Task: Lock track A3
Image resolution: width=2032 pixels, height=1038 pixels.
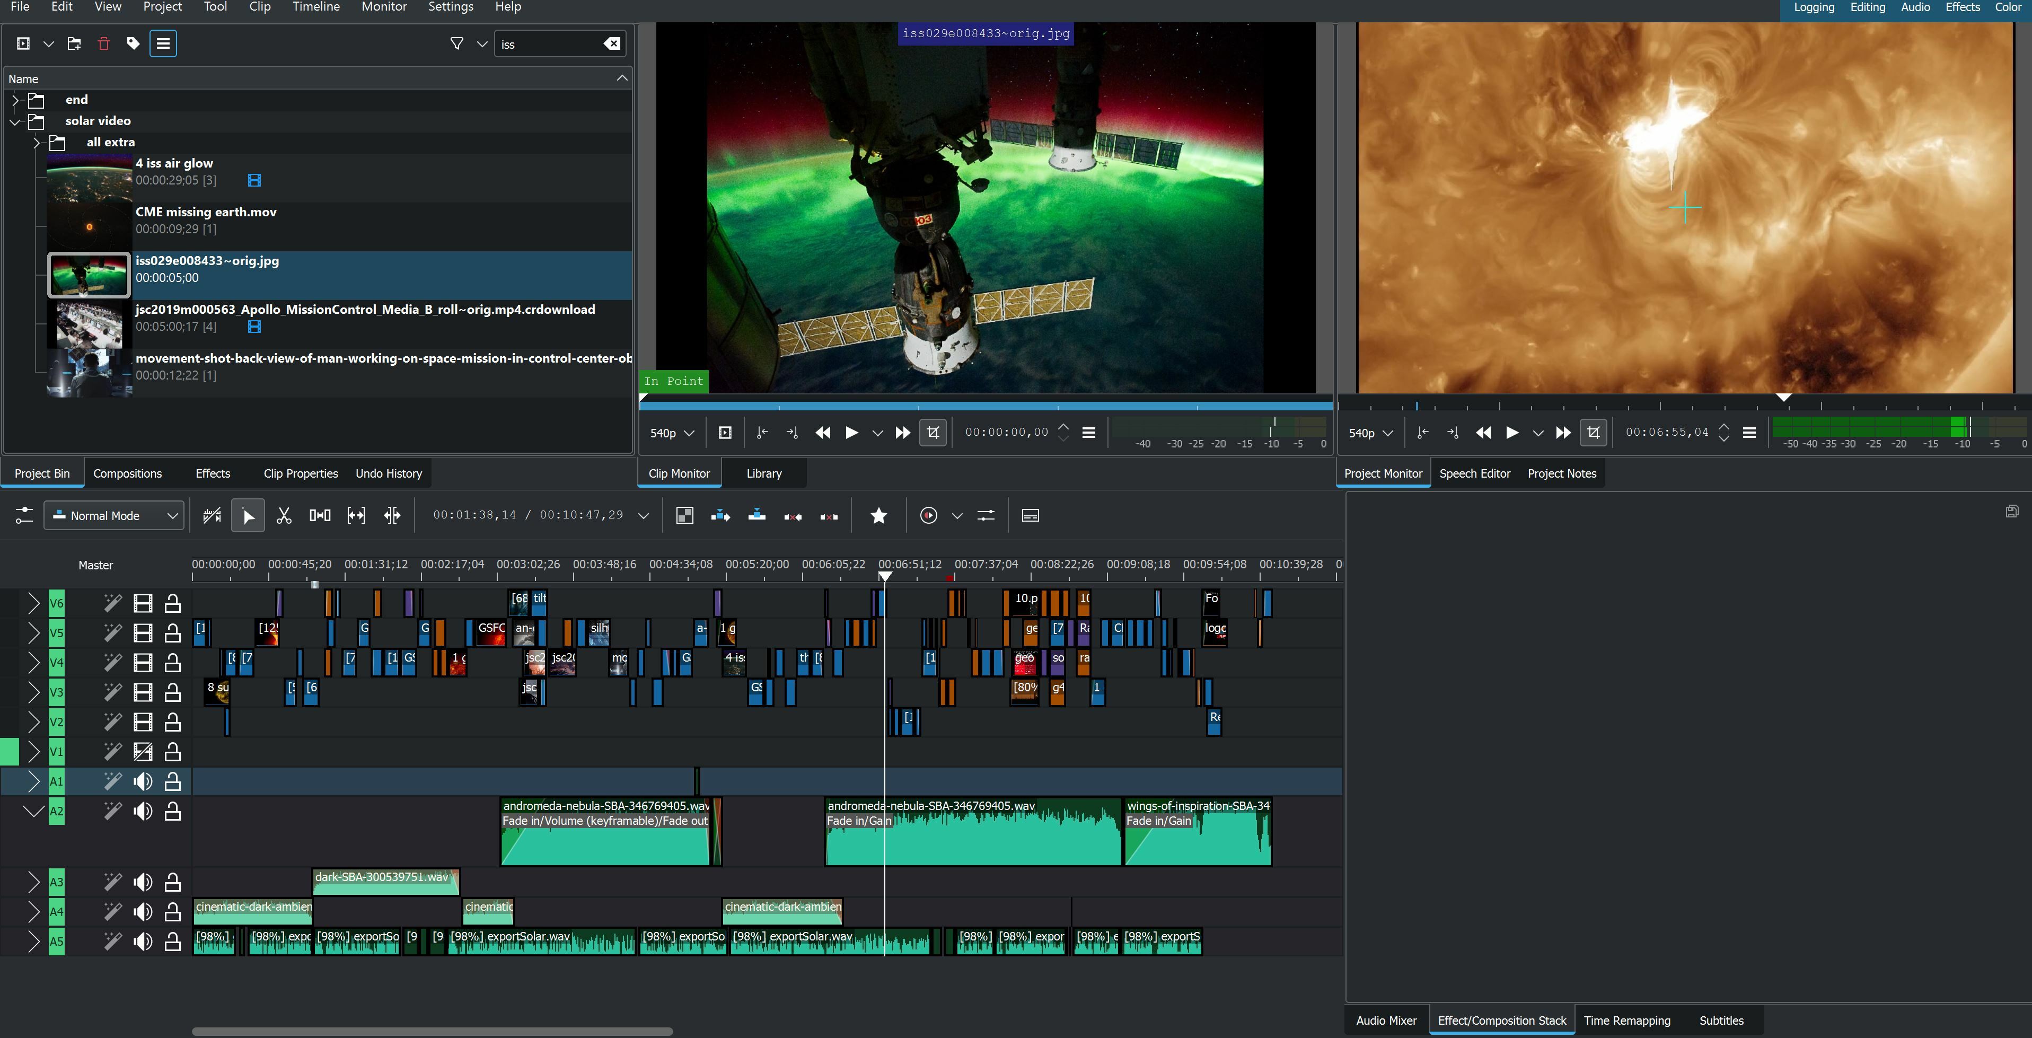Action: tap(173, 882)
